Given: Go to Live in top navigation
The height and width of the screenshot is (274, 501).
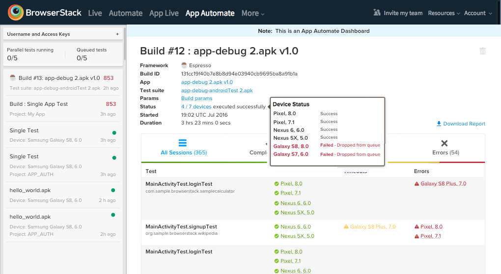Looking at the screenshot, I should (x=95, y=13).
